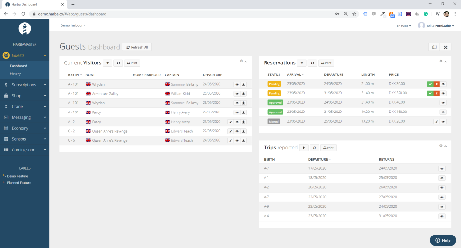
Task: Open Chrome menu three dots
Action: coord(455,14)
